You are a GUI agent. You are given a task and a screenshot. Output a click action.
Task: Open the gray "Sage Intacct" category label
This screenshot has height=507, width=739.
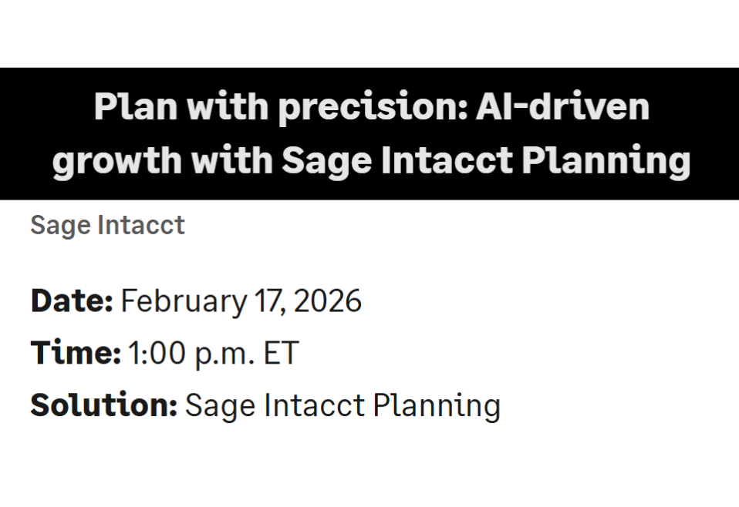(107, 225)
